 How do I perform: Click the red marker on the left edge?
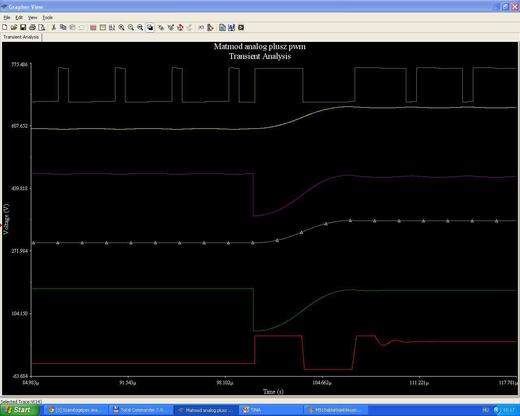tap(1, 225)
